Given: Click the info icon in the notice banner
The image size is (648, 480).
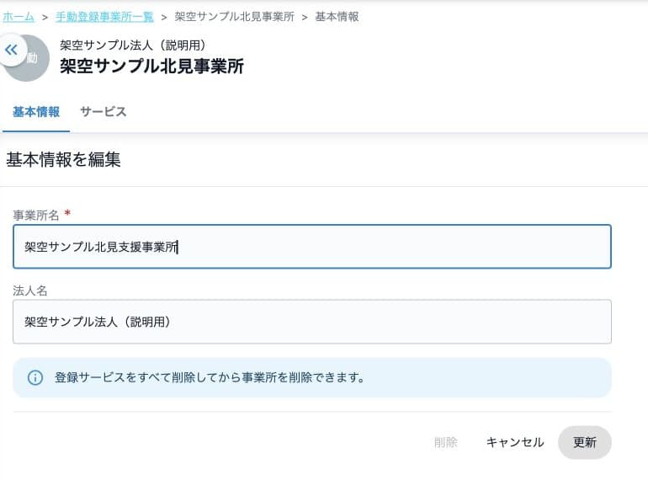Looking at the screenshot, I should pos(35,377).
